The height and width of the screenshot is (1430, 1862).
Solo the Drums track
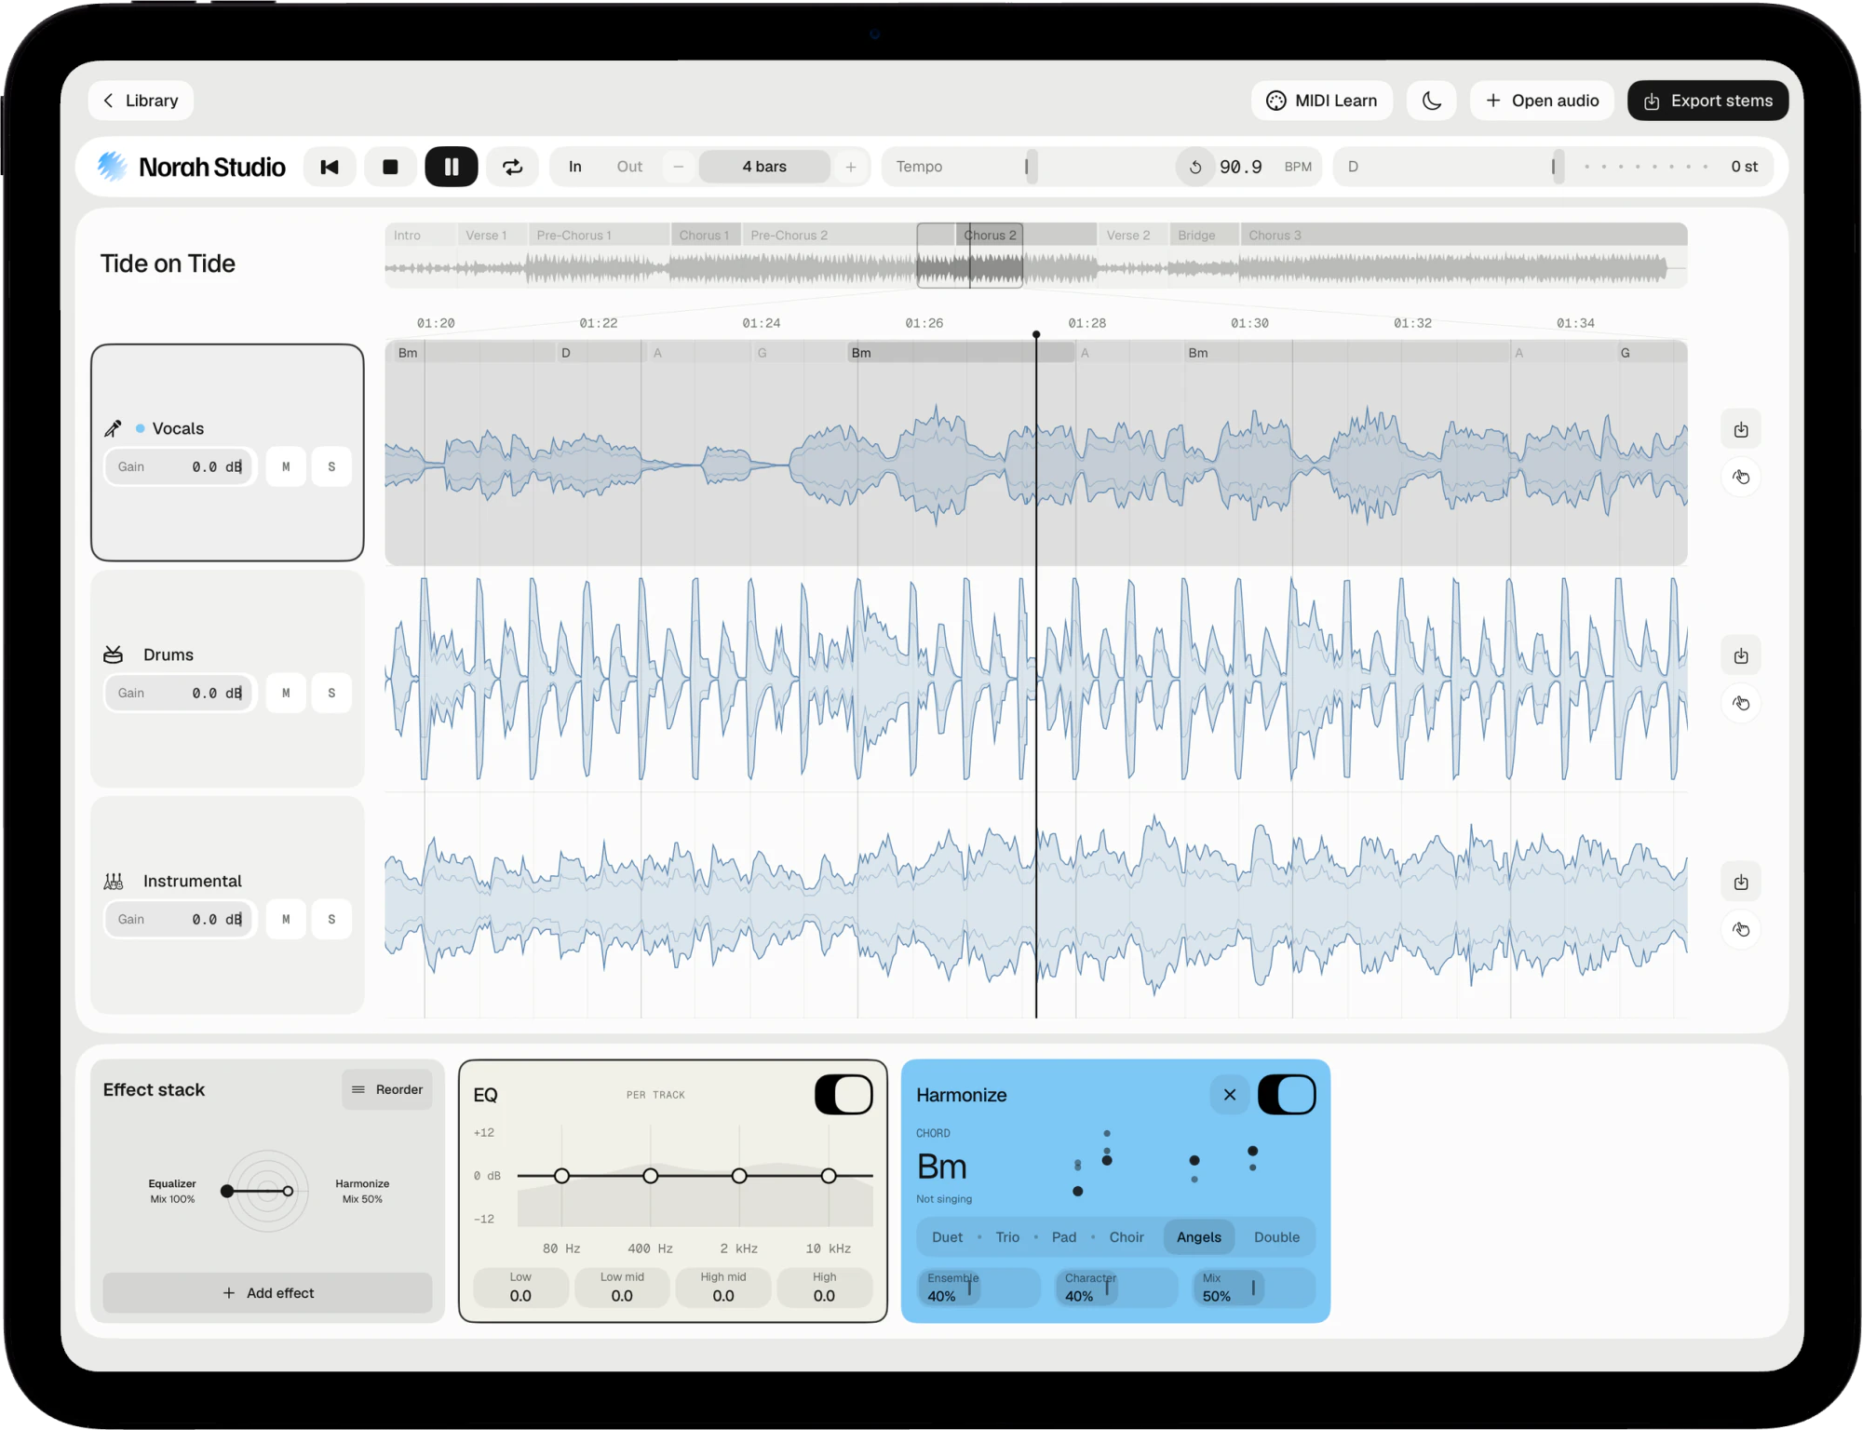pos(331,694)
